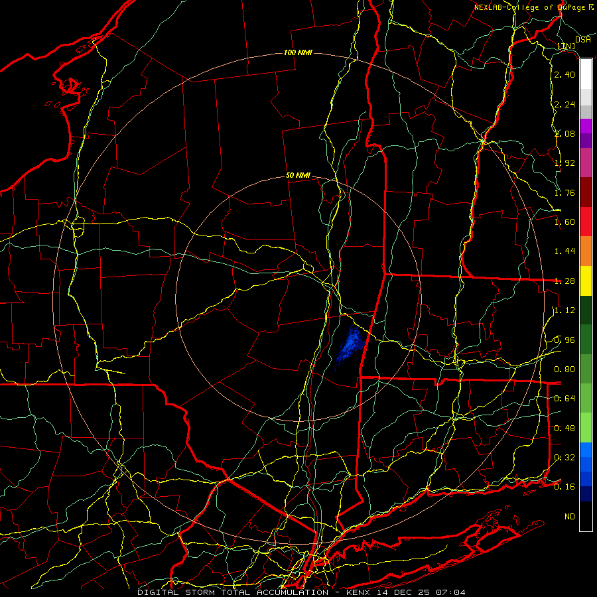Click the NEXLAB-College of DuPage credit text

533,7
